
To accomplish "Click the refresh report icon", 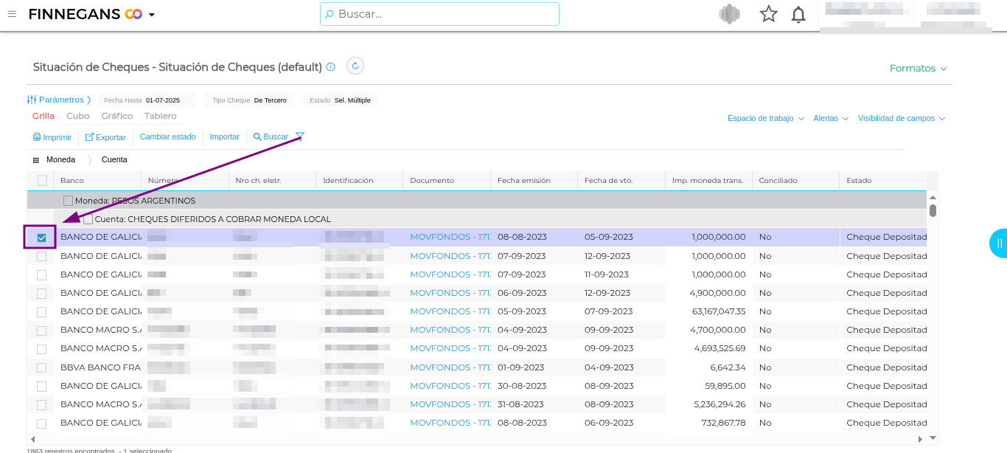I will point(355,66).
